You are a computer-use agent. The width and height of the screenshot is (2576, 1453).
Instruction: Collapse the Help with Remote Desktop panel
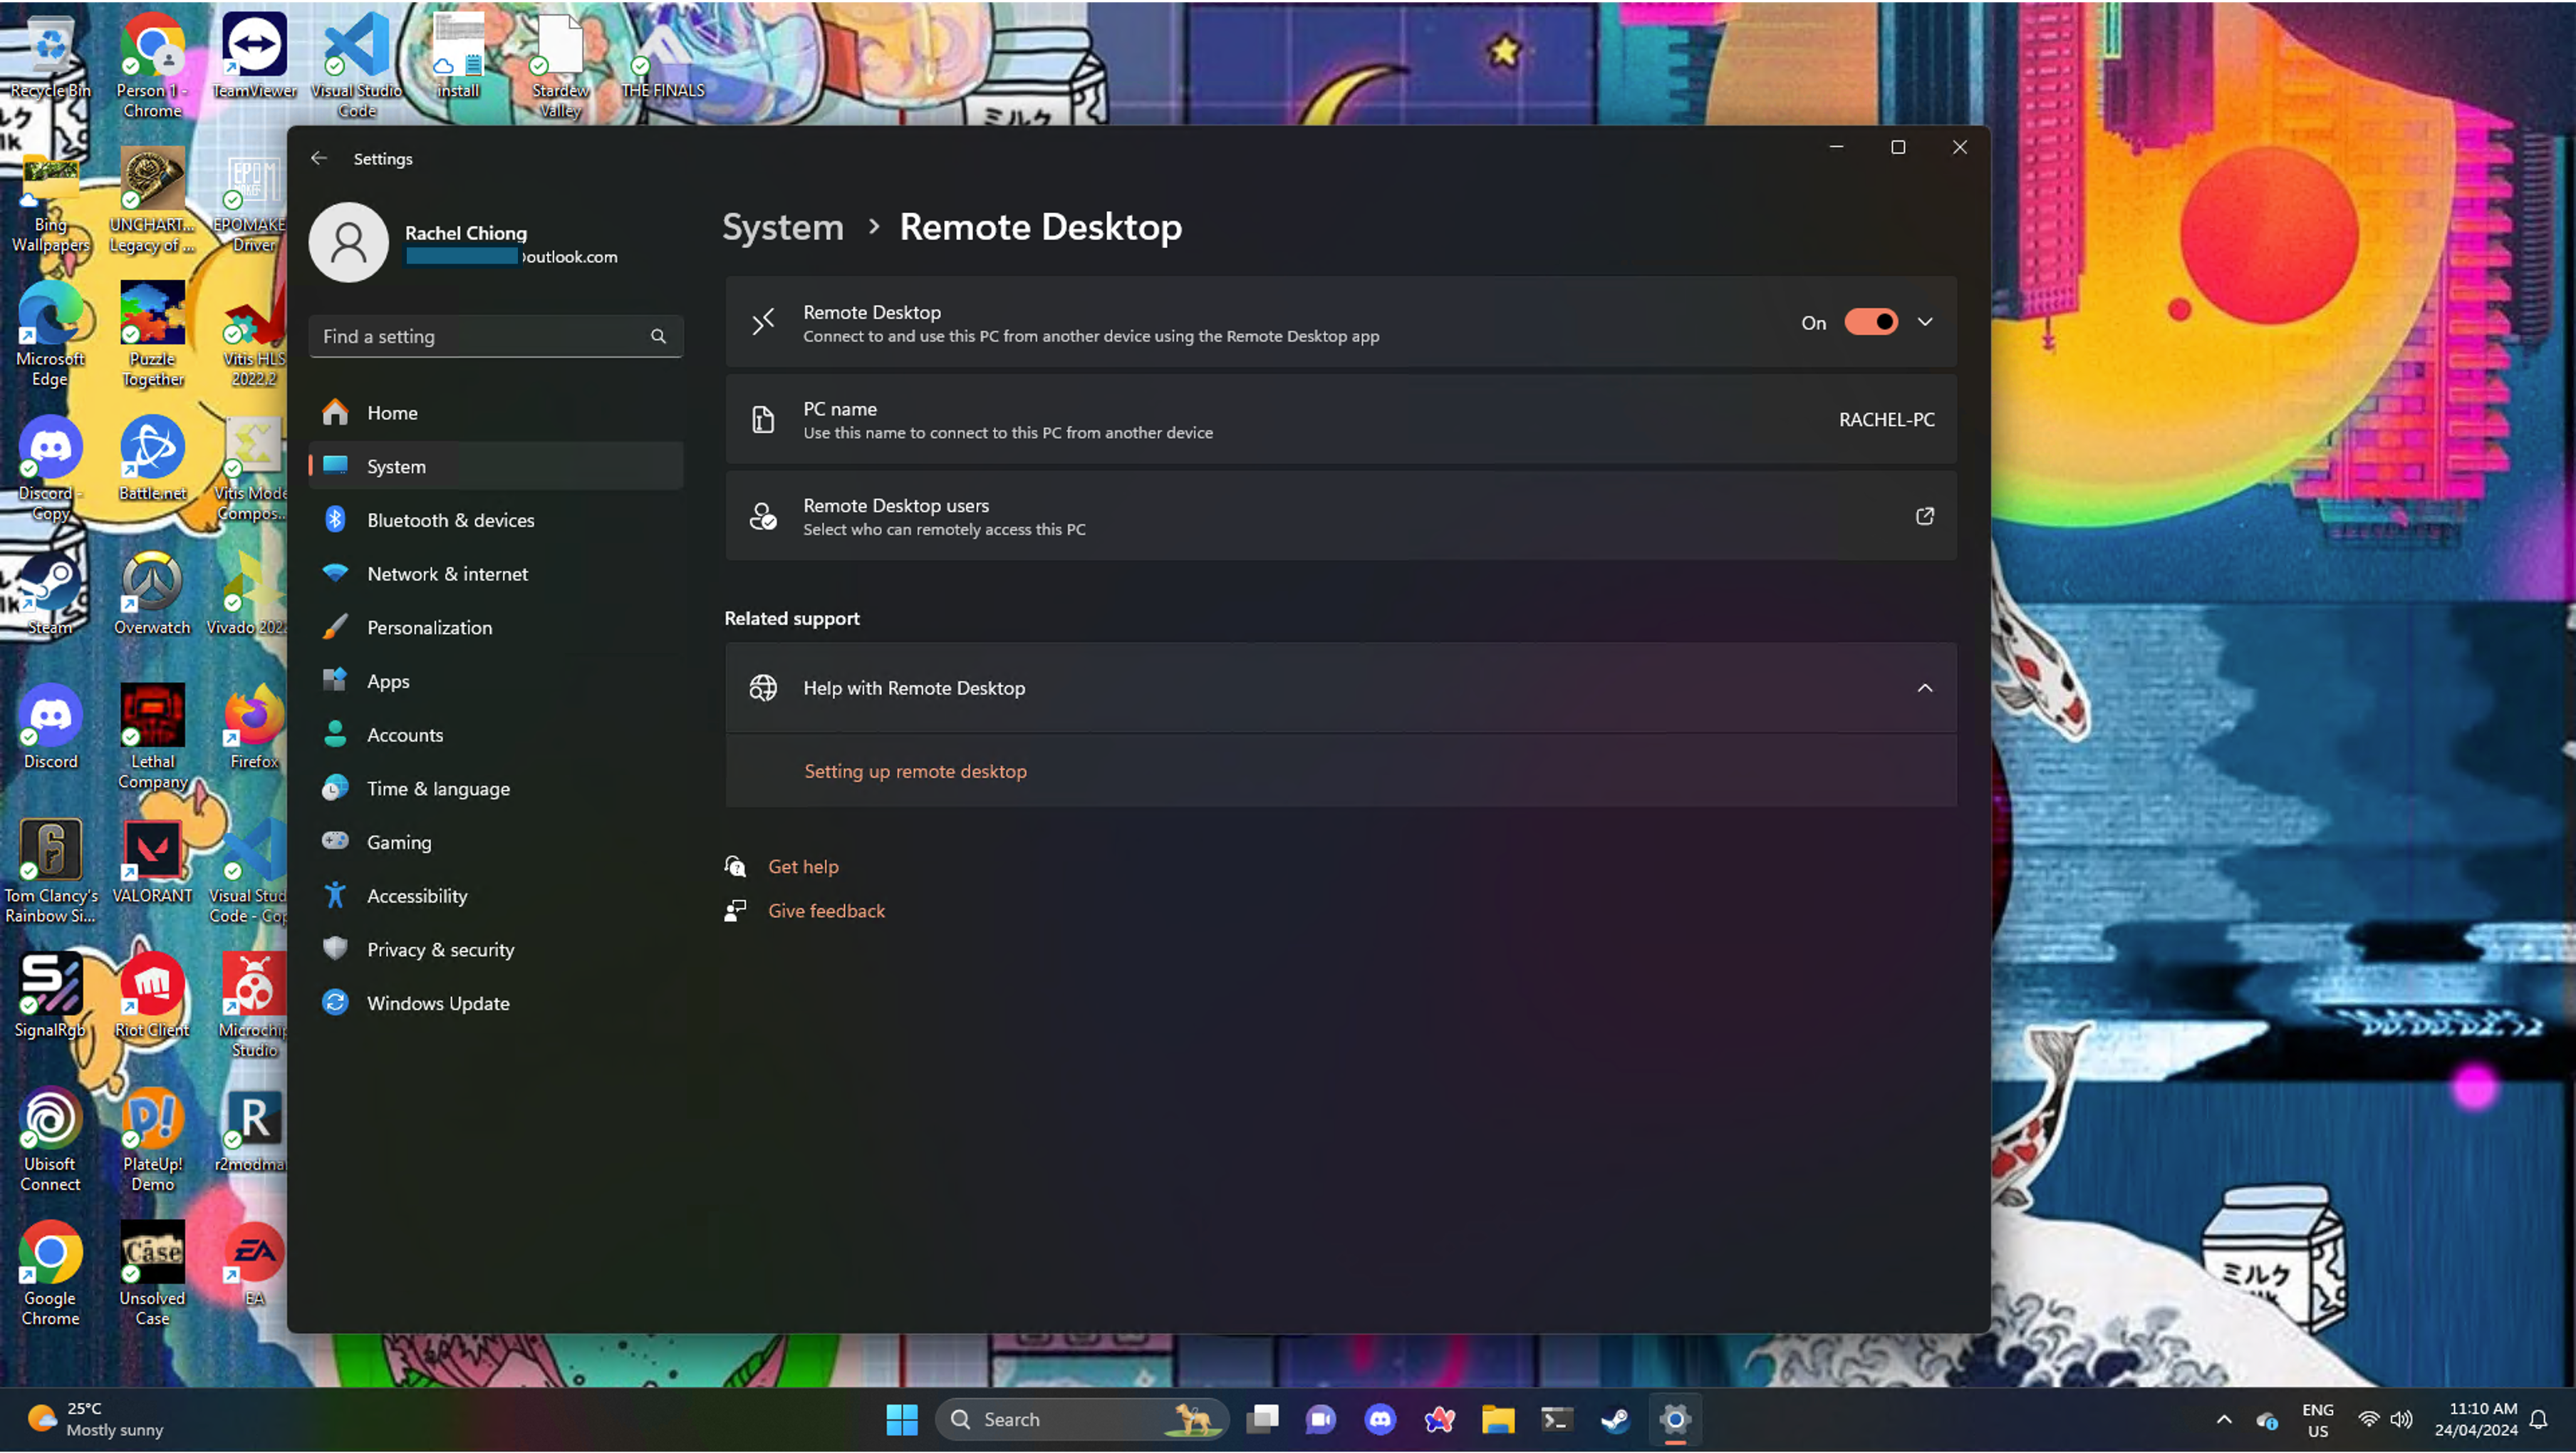point(1925,687)
